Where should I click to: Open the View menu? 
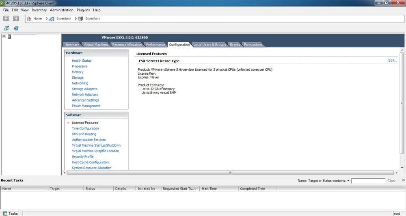point(25,10)
